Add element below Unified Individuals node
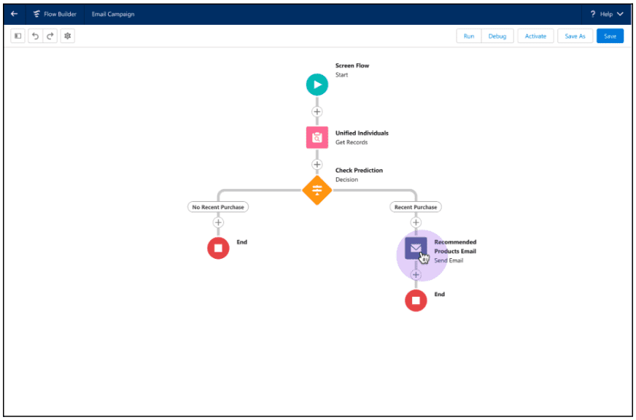Viewport: 636px width, 420px height. (317, 164)
